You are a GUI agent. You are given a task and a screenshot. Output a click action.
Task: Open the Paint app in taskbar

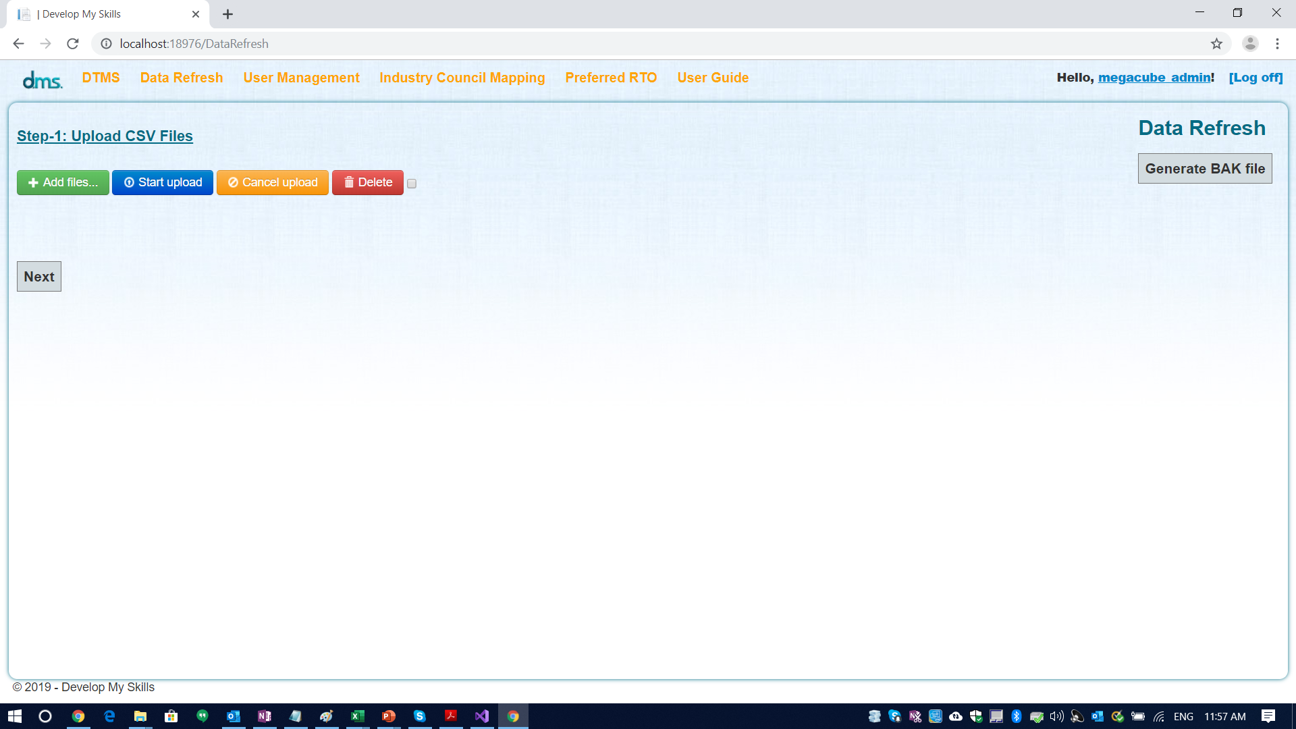[327, 716]
